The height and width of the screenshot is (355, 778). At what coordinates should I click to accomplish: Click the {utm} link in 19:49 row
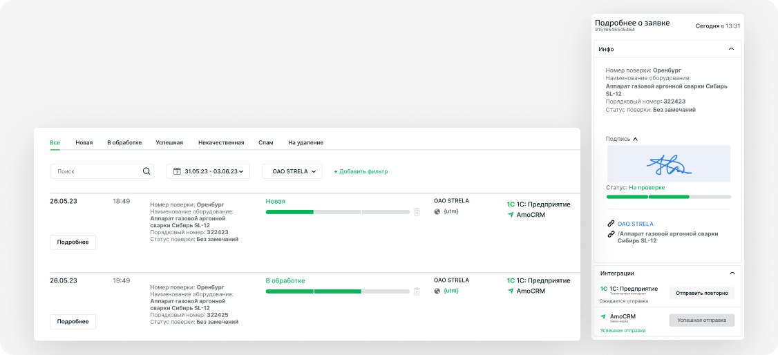(x=451, y=291)
